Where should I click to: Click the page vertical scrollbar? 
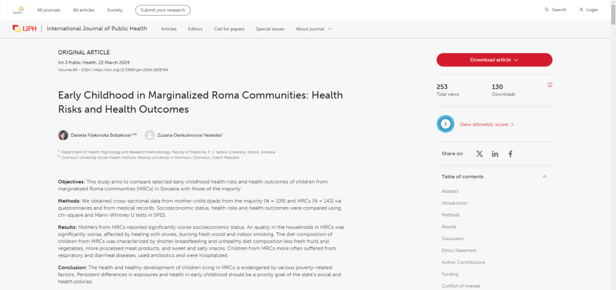pos(612,120)
